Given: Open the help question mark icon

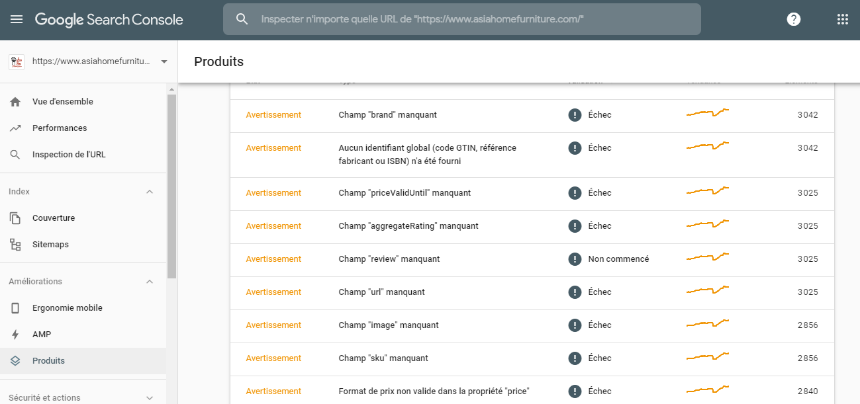Looking at the screenshot, I should point(794,19).
